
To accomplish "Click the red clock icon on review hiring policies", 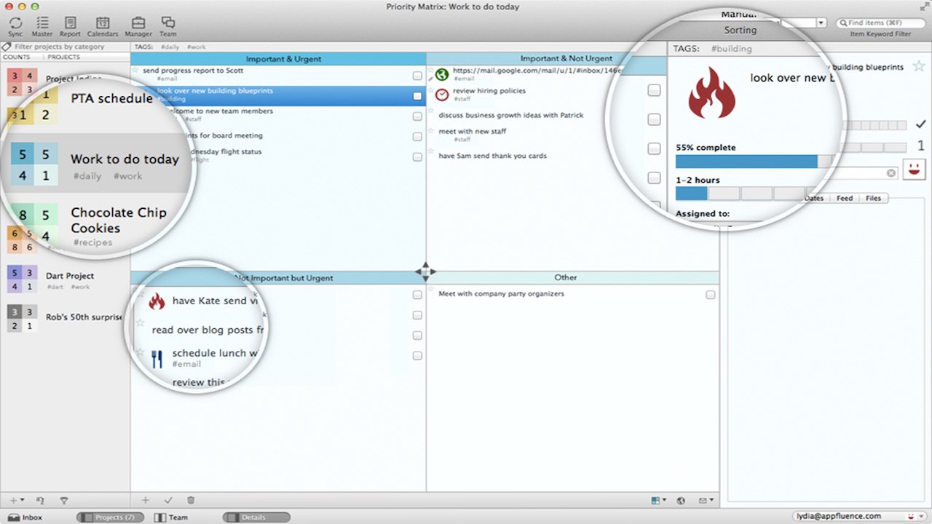I will coord(441,95).
